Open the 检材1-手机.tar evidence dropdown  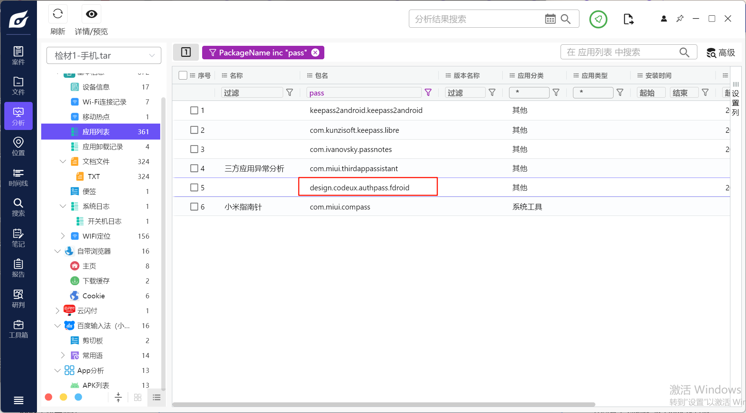pos(104,55)
